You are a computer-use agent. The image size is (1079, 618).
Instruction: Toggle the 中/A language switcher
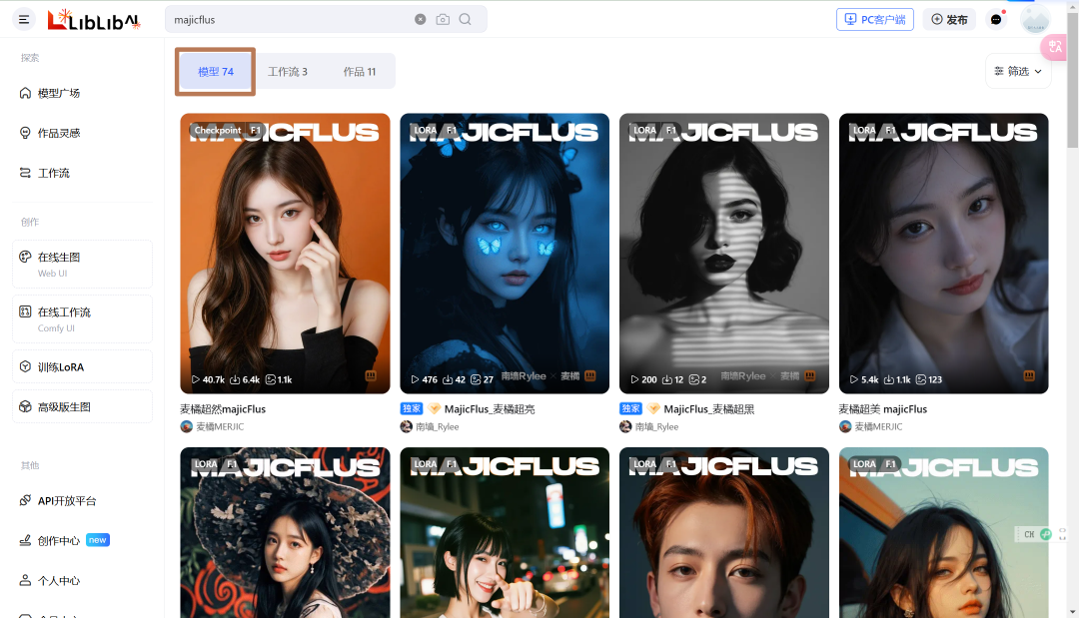1054,47
